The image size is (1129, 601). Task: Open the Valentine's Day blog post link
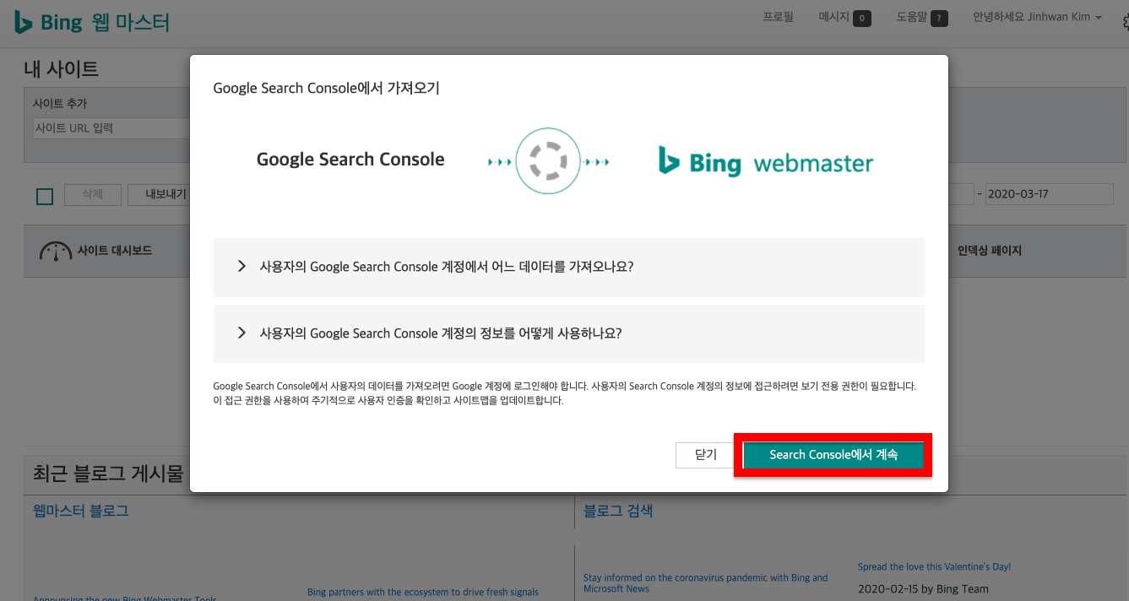934,566
